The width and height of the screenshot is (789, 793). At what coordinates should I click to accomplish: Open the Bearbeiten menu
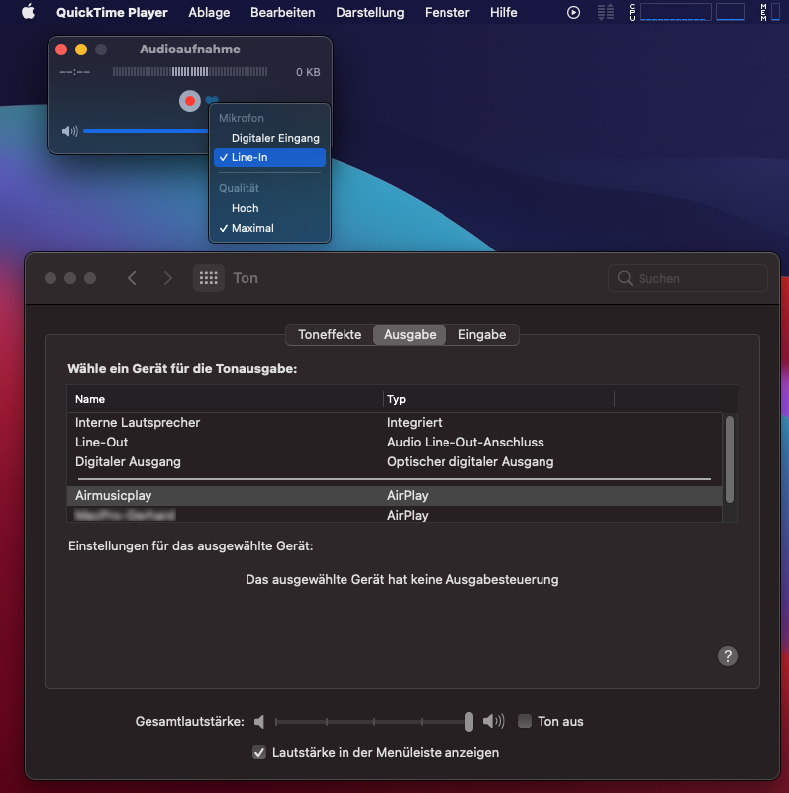283,12
